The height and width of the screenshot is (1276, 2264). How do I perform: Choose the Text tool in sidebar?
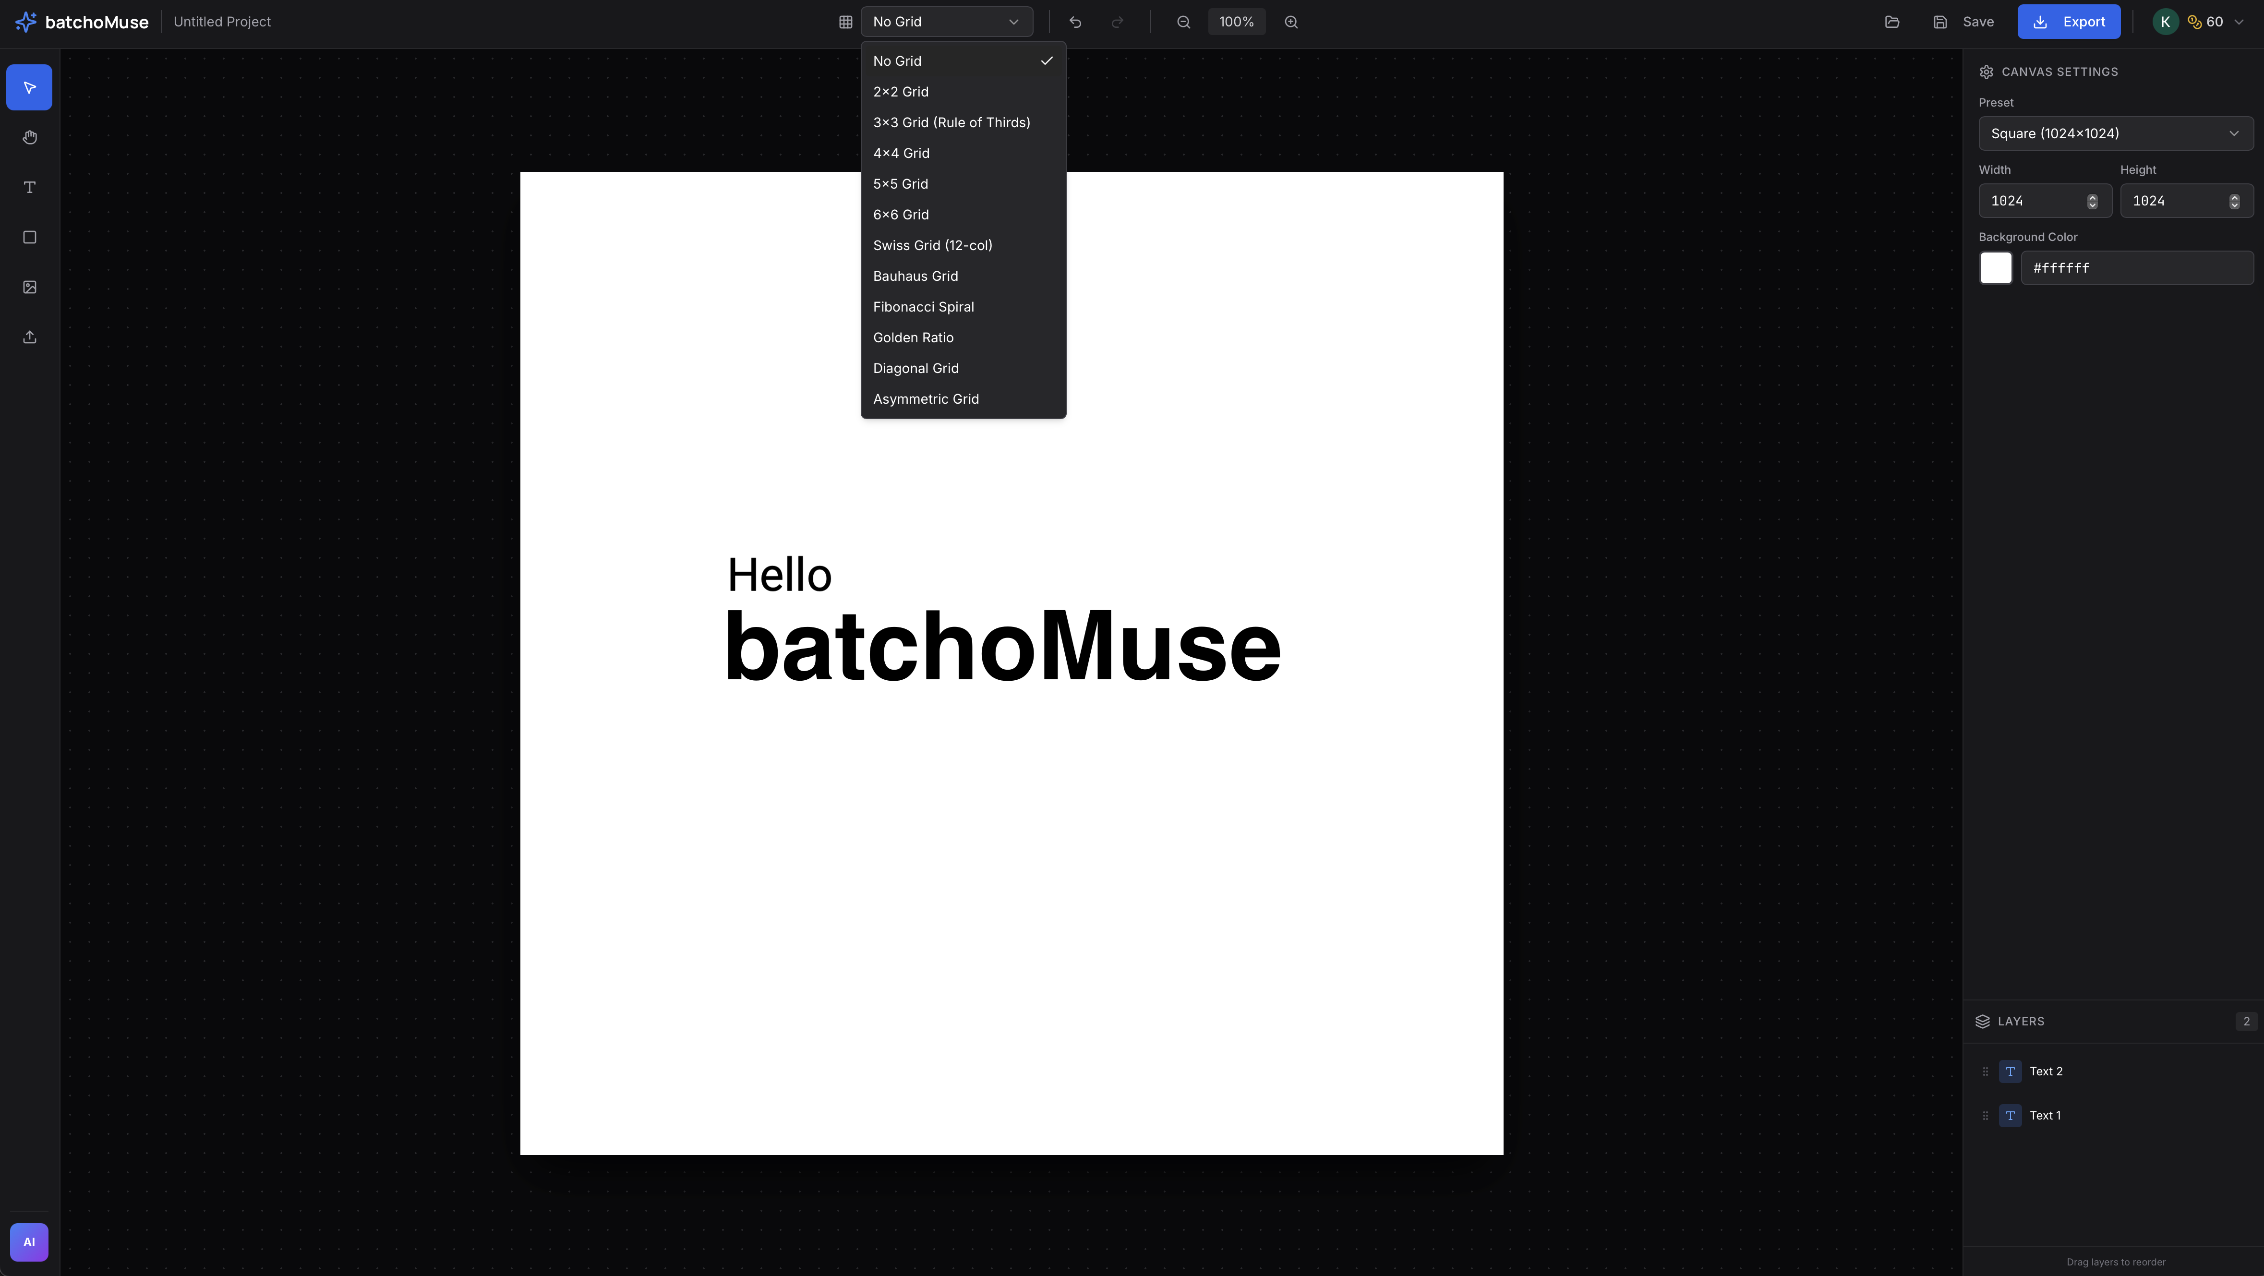click(x=29, y=187)
